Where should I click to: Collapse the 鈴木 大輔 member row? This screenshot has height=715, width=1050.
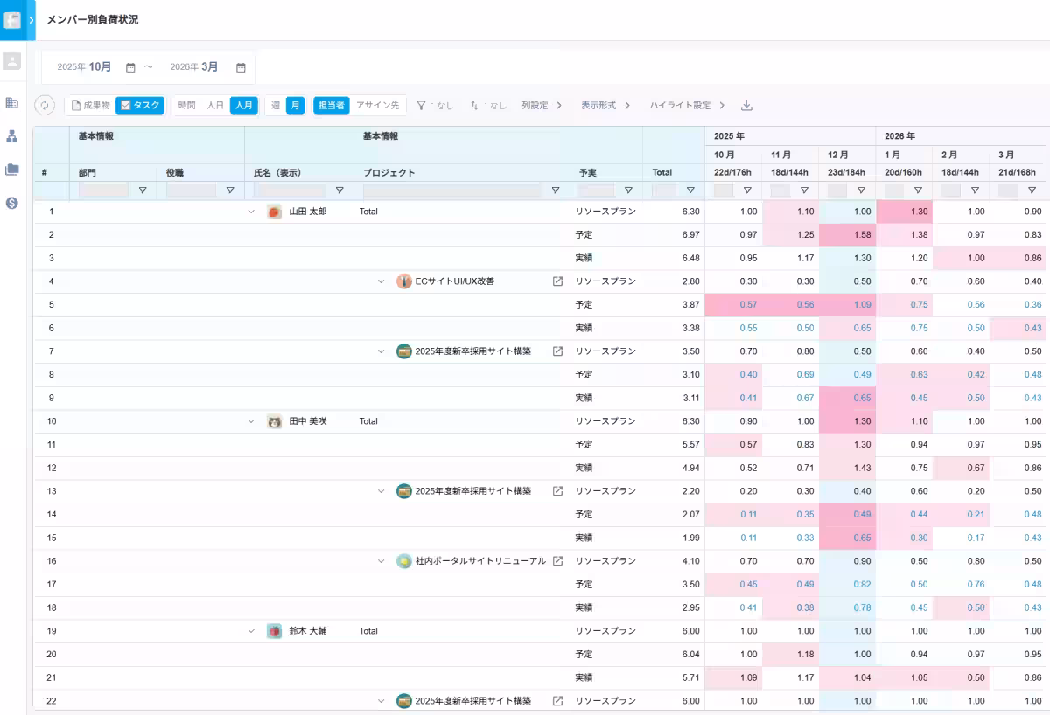pyautogui.click(x=251, y=631)
